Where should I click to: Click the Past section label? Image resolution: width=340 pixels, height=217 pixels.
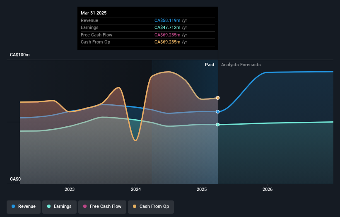(x=210, y=65)
